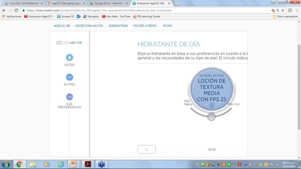Open the VOLVER A PEDIR menu item
This screenshot has height=169, width=301.
(x=144, y=26)
